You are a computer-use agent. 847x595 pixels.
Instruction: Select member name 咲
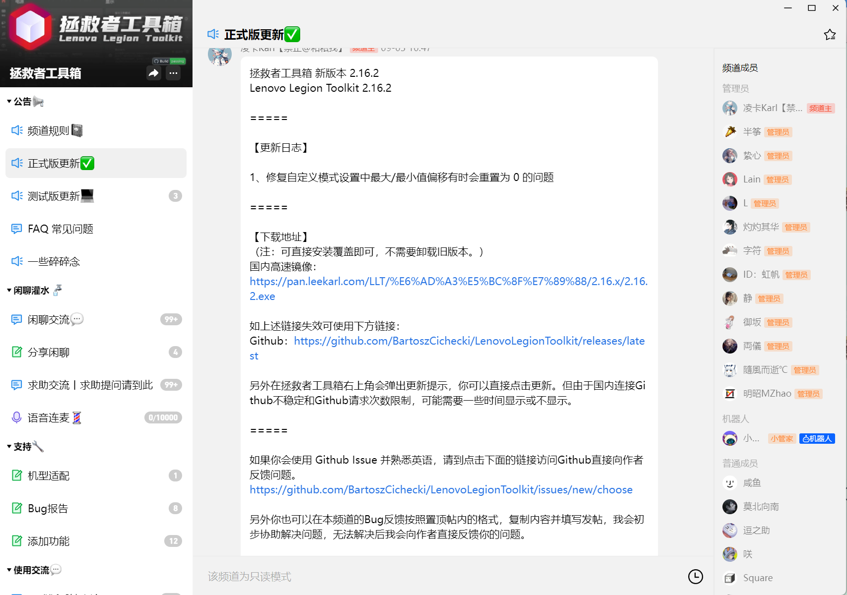click(748, 554)
